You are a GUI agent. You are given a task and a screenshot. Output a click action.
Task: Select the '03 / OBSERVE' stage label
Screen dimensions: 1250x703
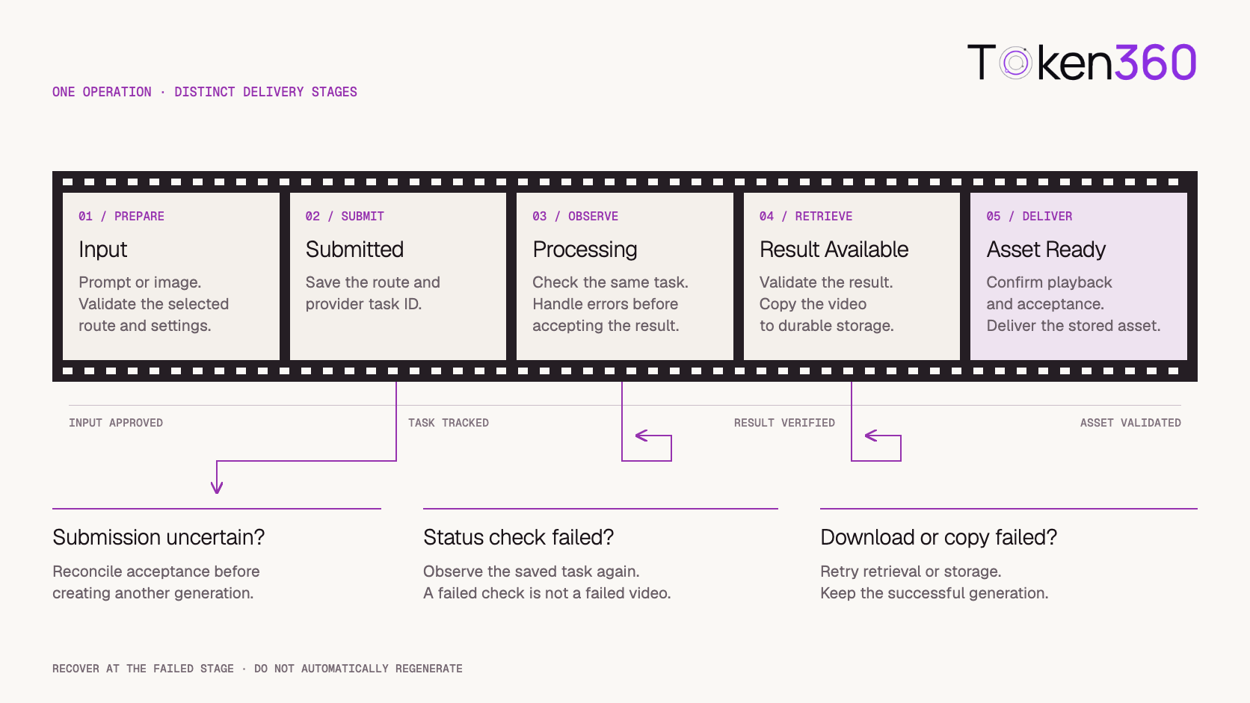pyautogui.click(x=575, y=216)
